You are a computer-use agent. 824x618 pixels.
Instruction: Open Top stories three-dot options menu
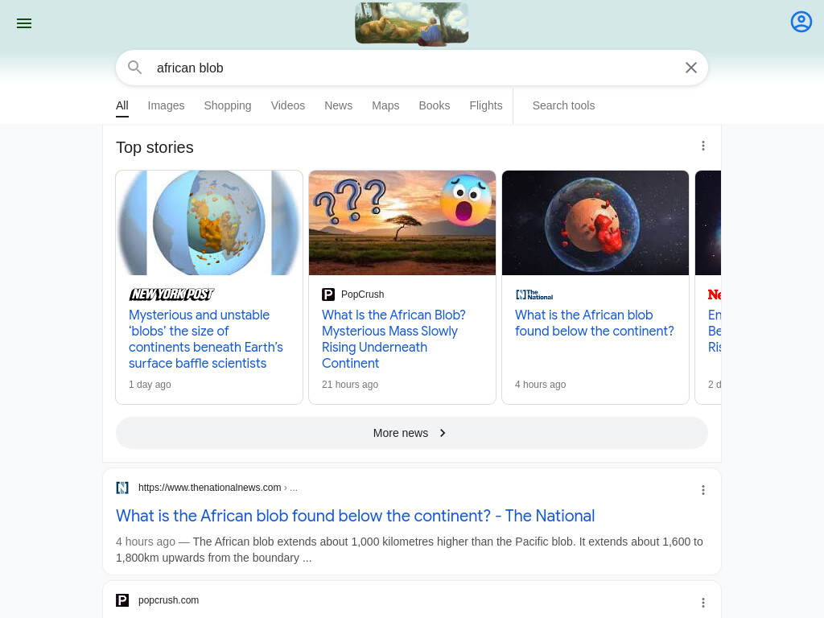(x=703, y=146)
